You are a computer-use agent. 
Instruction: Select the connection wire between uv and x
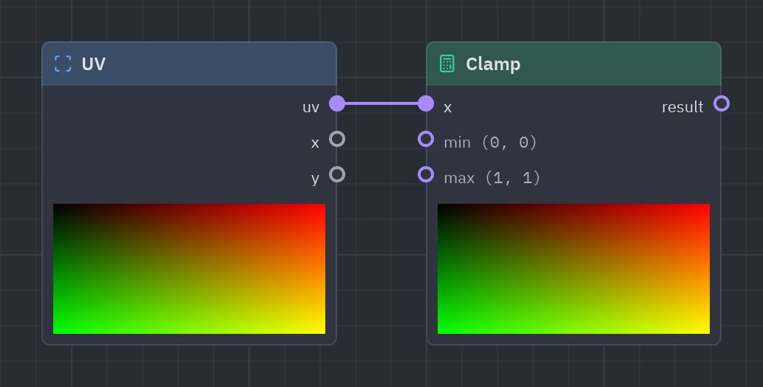[381, 103]
